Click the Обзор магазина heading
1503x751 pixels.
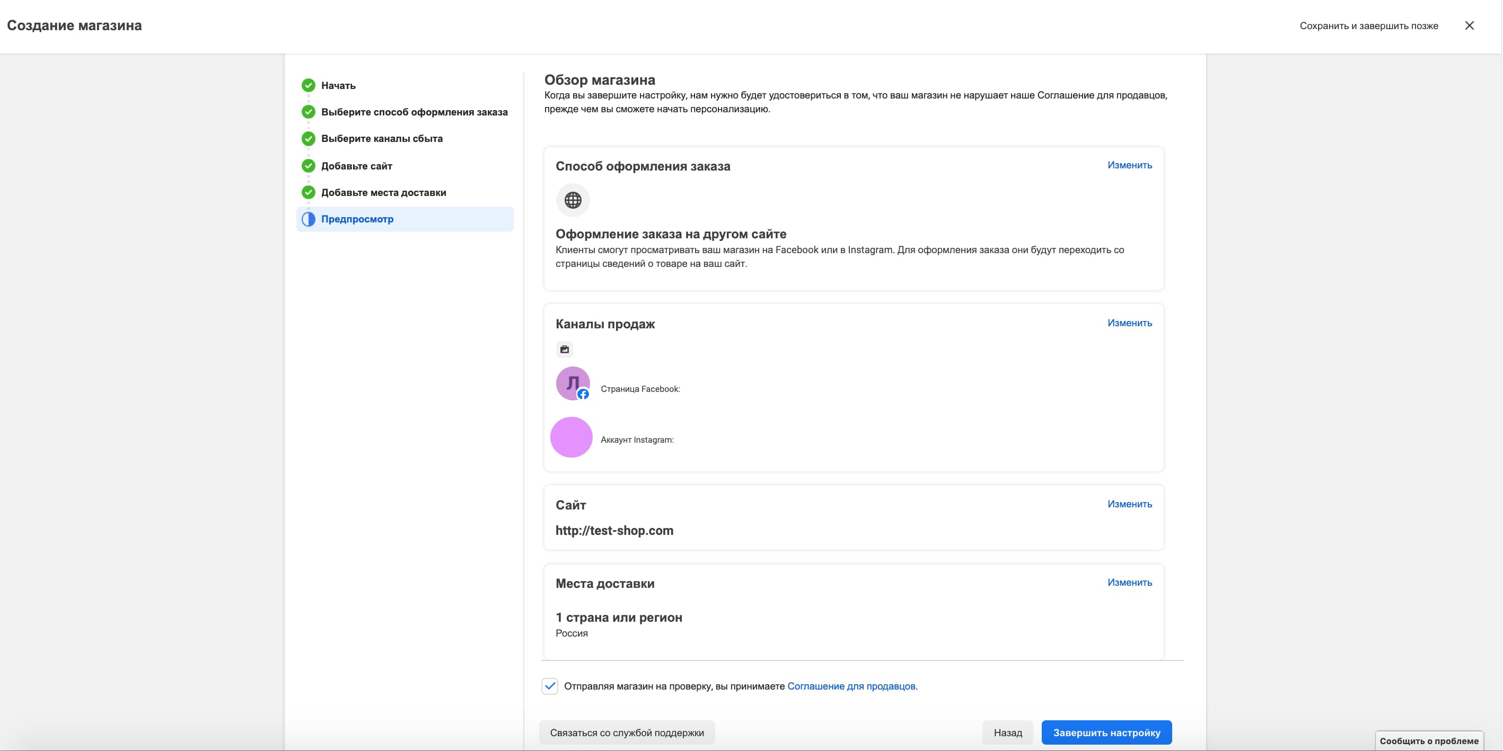pyautogui.click(x=599, y=80)
